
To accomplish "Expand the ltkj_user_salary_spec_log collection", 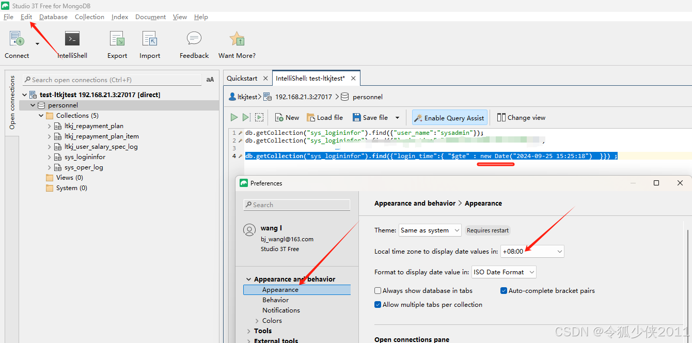I will tap(50, 146).
